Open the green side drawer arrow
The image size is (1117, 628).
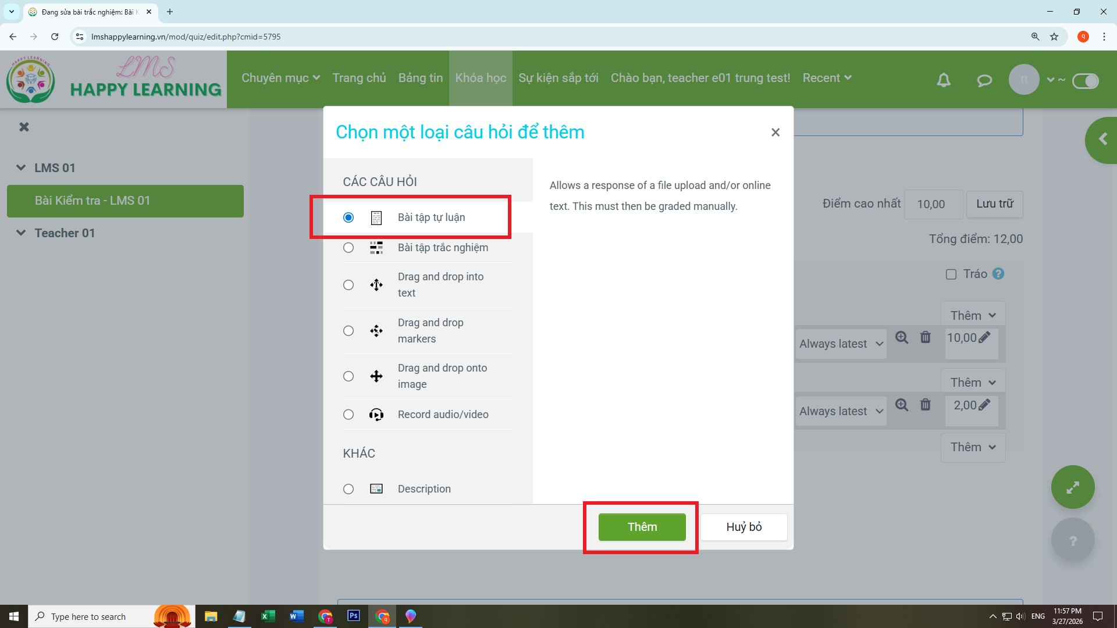(x=1102, y=140)
